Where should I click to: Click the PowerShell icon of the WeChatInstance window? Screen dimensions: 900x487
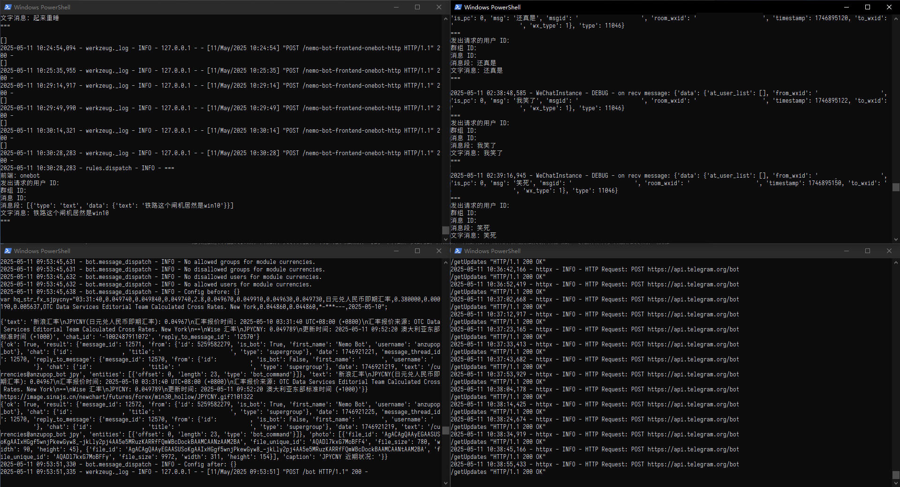coord(458,7)
